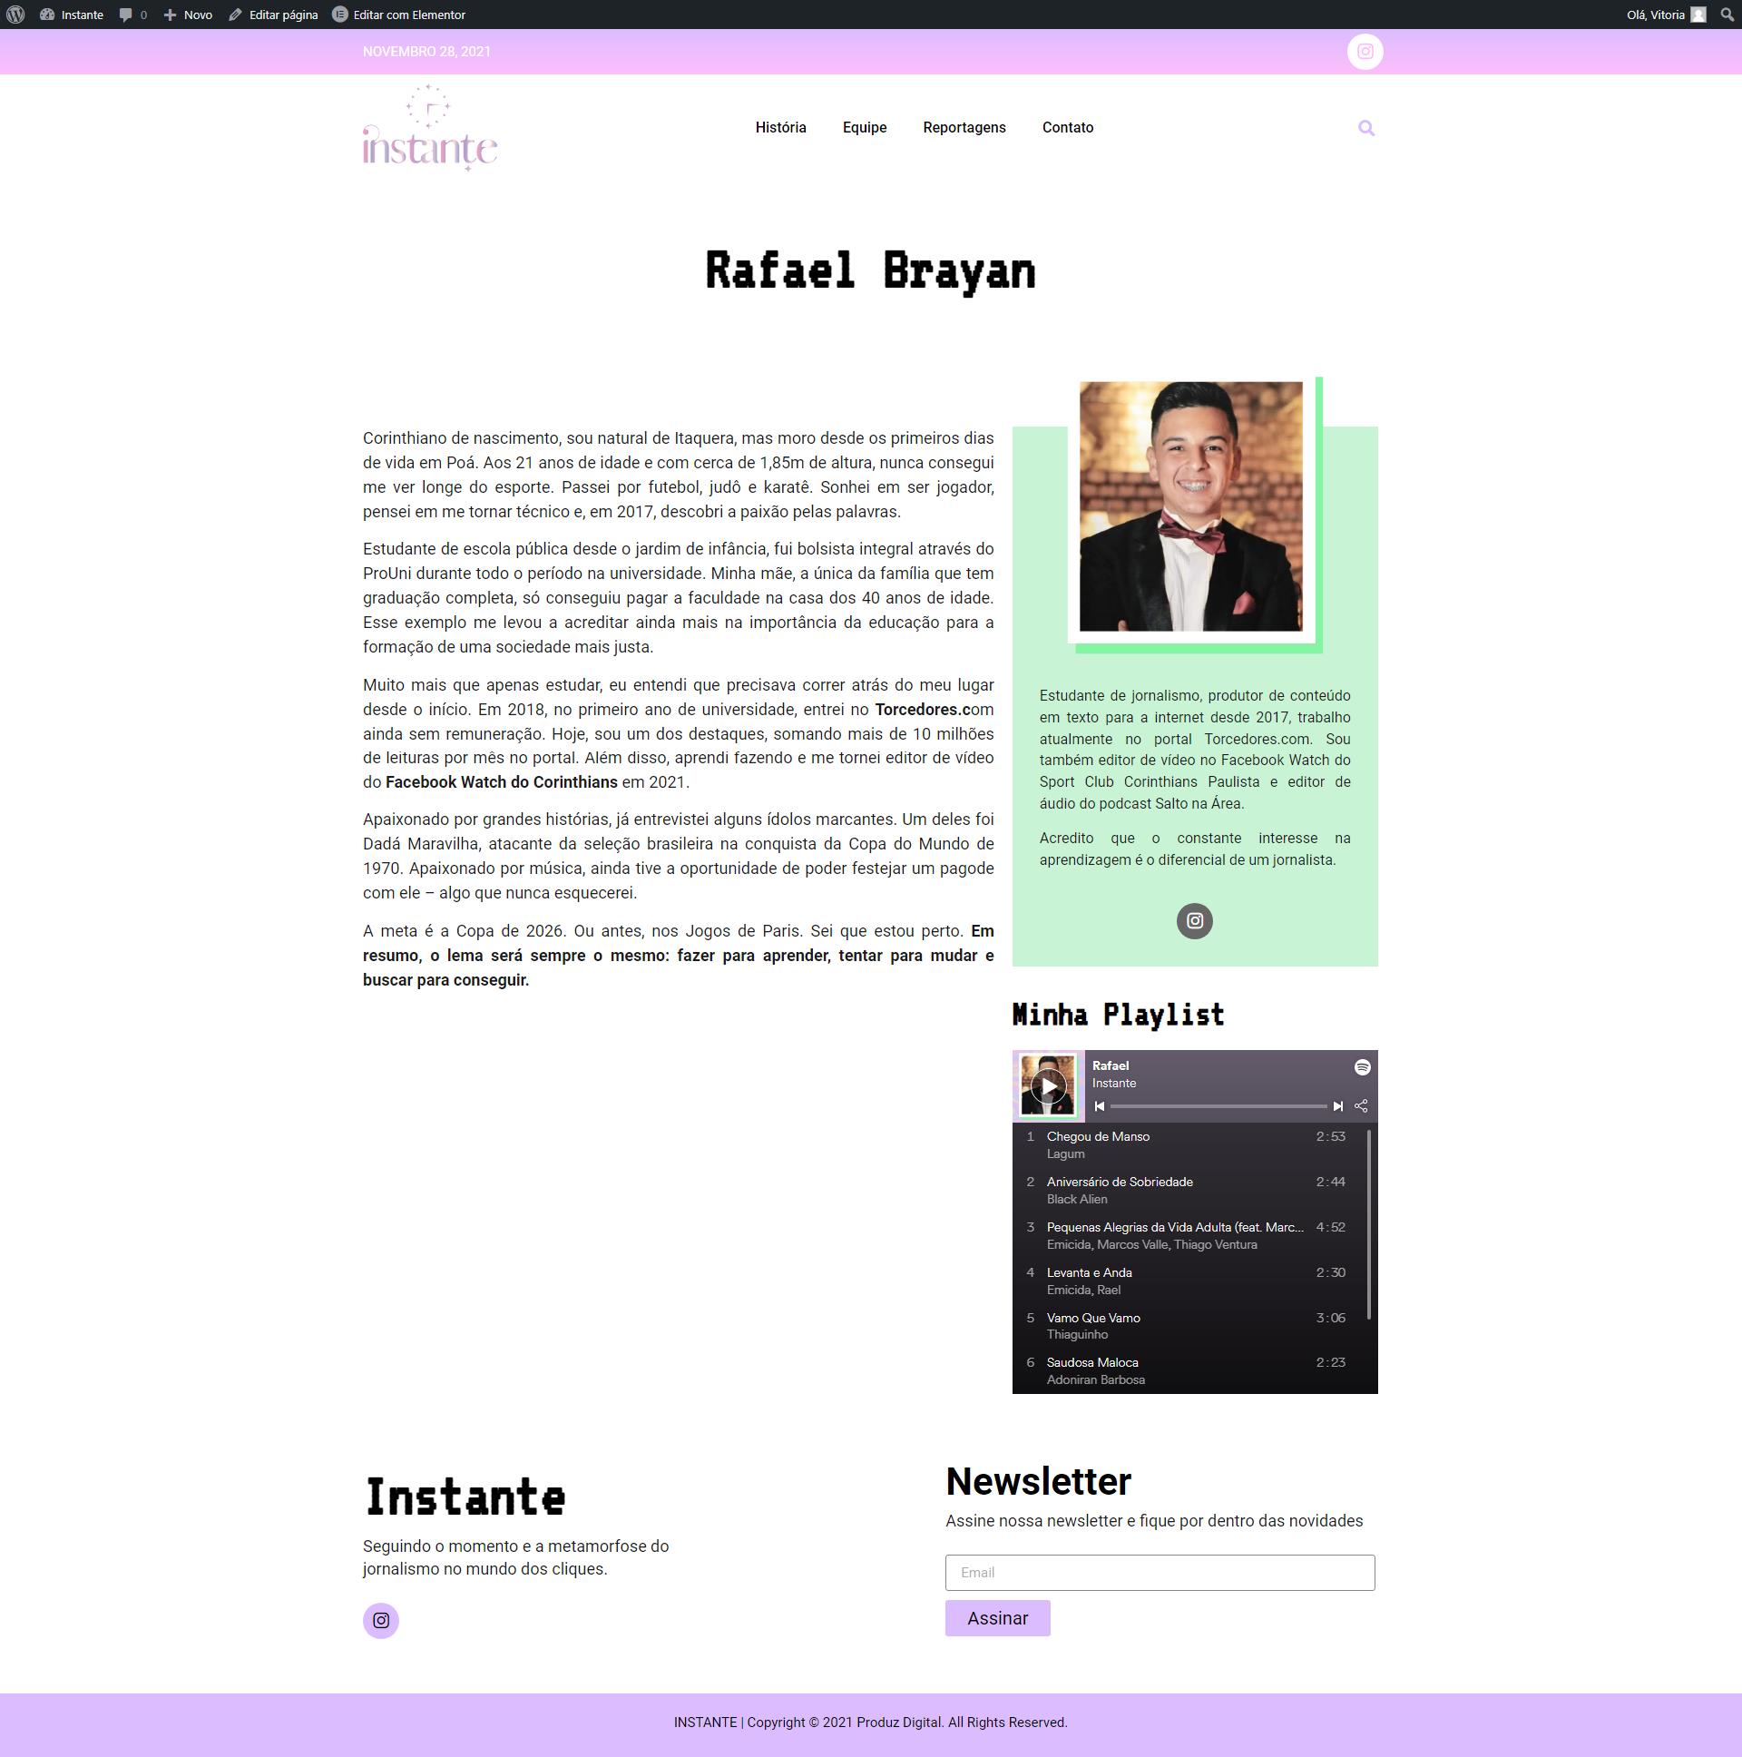
Task: Open the História menu item
Action: tap(780, 127)
